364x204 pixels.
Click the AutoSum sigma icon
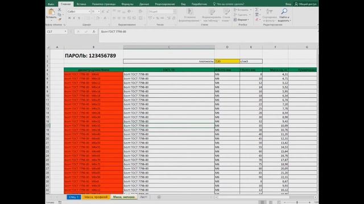(x=257, y=10)
